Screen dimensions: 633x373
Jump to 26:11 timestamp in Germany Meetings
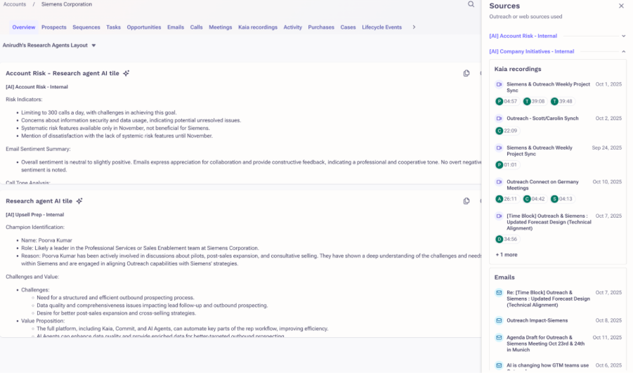coord(507,199)
